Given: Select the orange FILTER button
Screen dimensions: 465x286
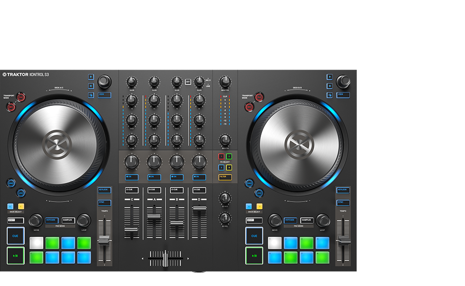Looking at the screenshot, I should pos(225,177).
